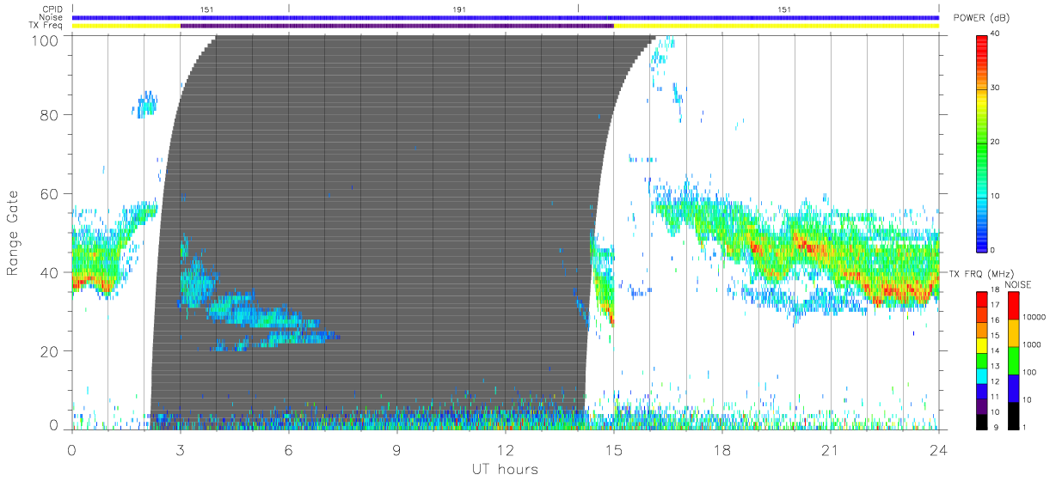Screen dimensions: 1056x487
Task: Click the "13" label on TX FRQ scale
Action: [995, 367]
